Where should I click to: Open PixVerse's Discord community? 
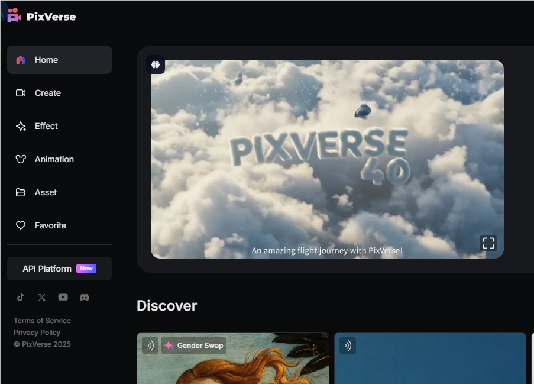click(x=85, y=297)
